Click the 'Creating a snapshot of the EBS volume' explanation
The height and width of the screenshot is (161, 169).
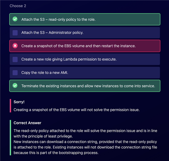pyautogui.click(x=77, y=110)
